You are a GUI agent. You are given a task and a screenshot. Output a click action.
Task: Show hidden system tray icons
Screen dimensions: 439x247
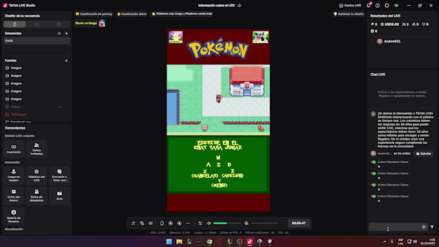coord(384,242)
